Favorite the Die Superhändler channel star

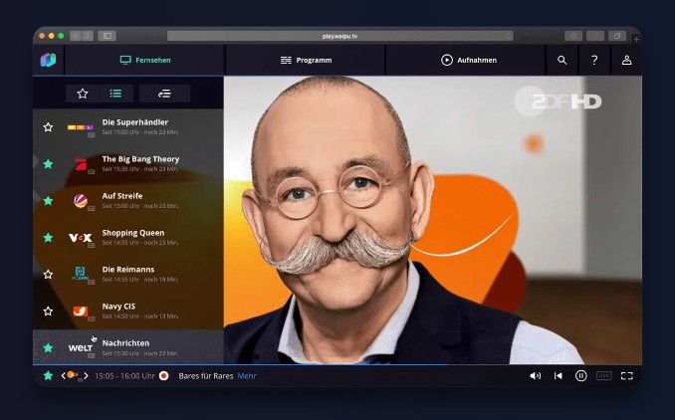pos(48,127)
